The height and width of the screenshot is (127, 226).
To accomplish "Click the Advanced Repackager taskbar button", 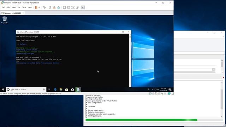I will coord(78,89).
